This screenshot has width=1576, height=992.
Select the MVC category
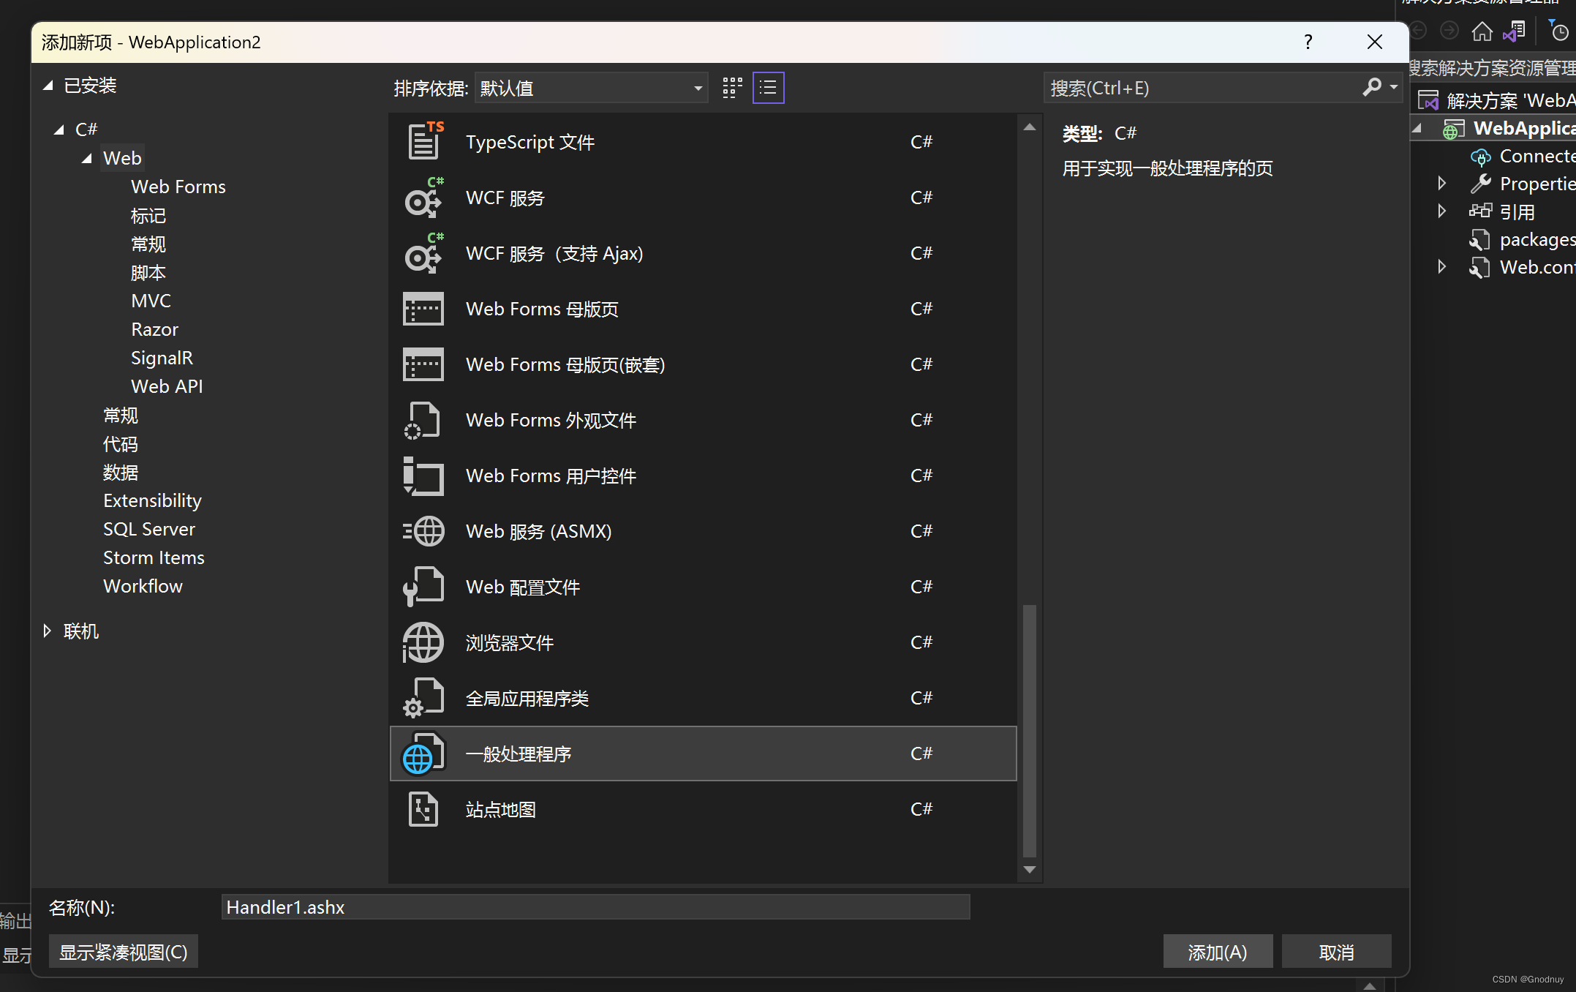point(151,300)
